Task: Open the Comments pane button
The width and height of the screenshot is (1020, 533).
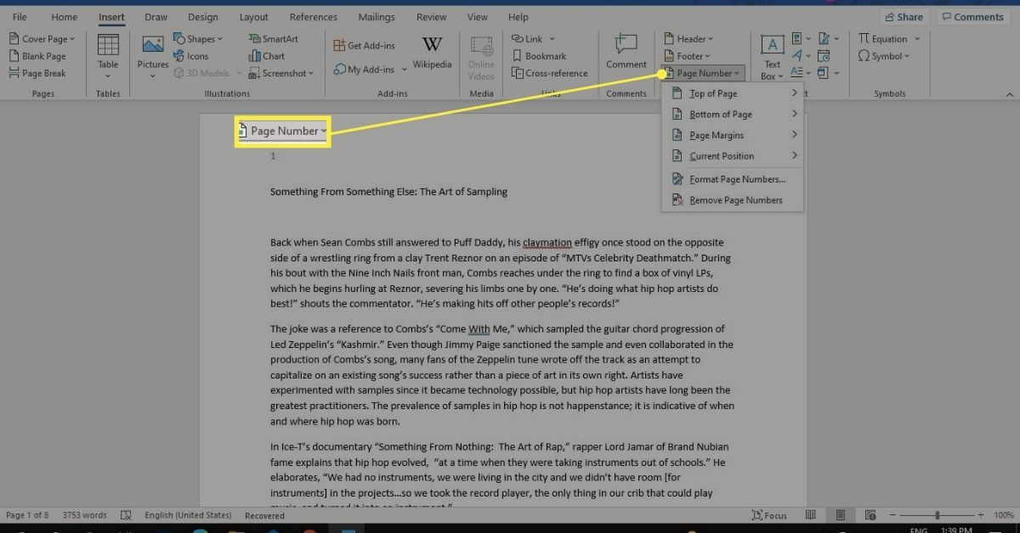Action: tap(971, 17)
